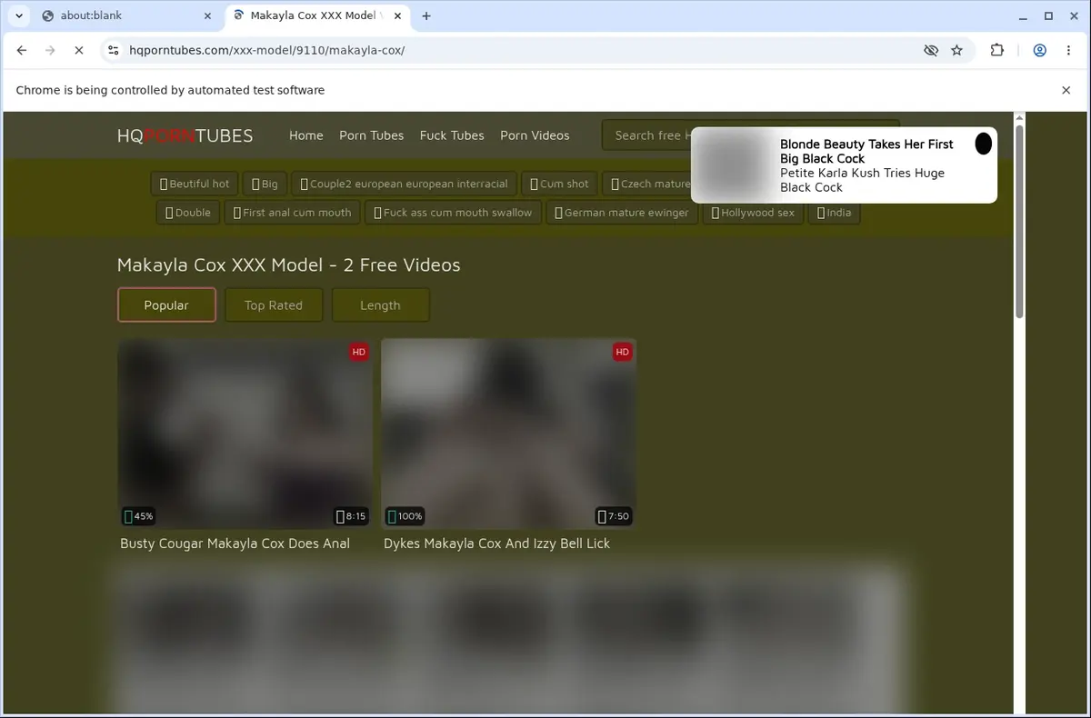Select the Beutiful hot tag

click(195, 184)
